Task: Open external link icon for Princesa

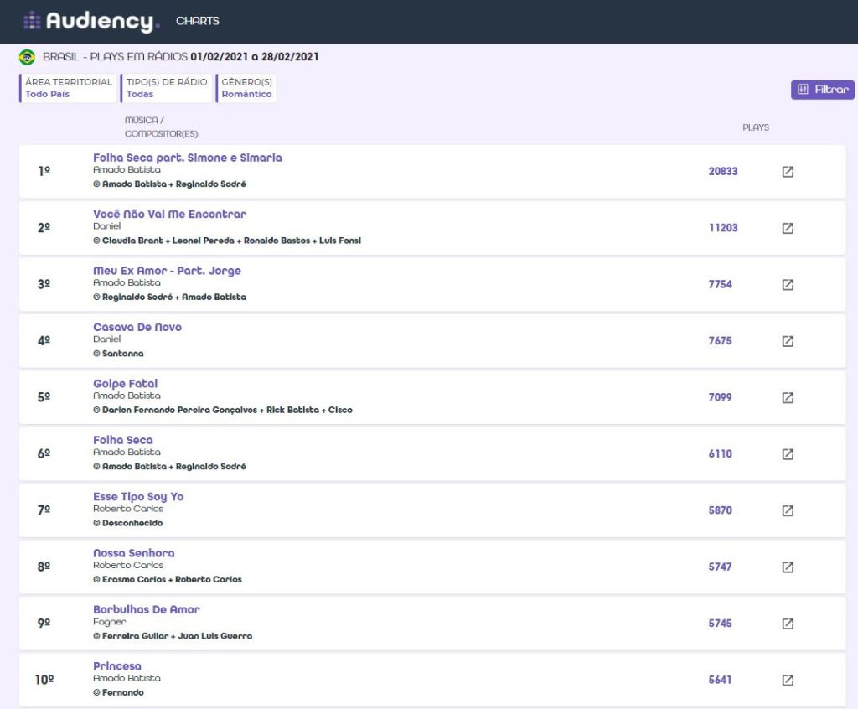Action: tap(788, 680)
